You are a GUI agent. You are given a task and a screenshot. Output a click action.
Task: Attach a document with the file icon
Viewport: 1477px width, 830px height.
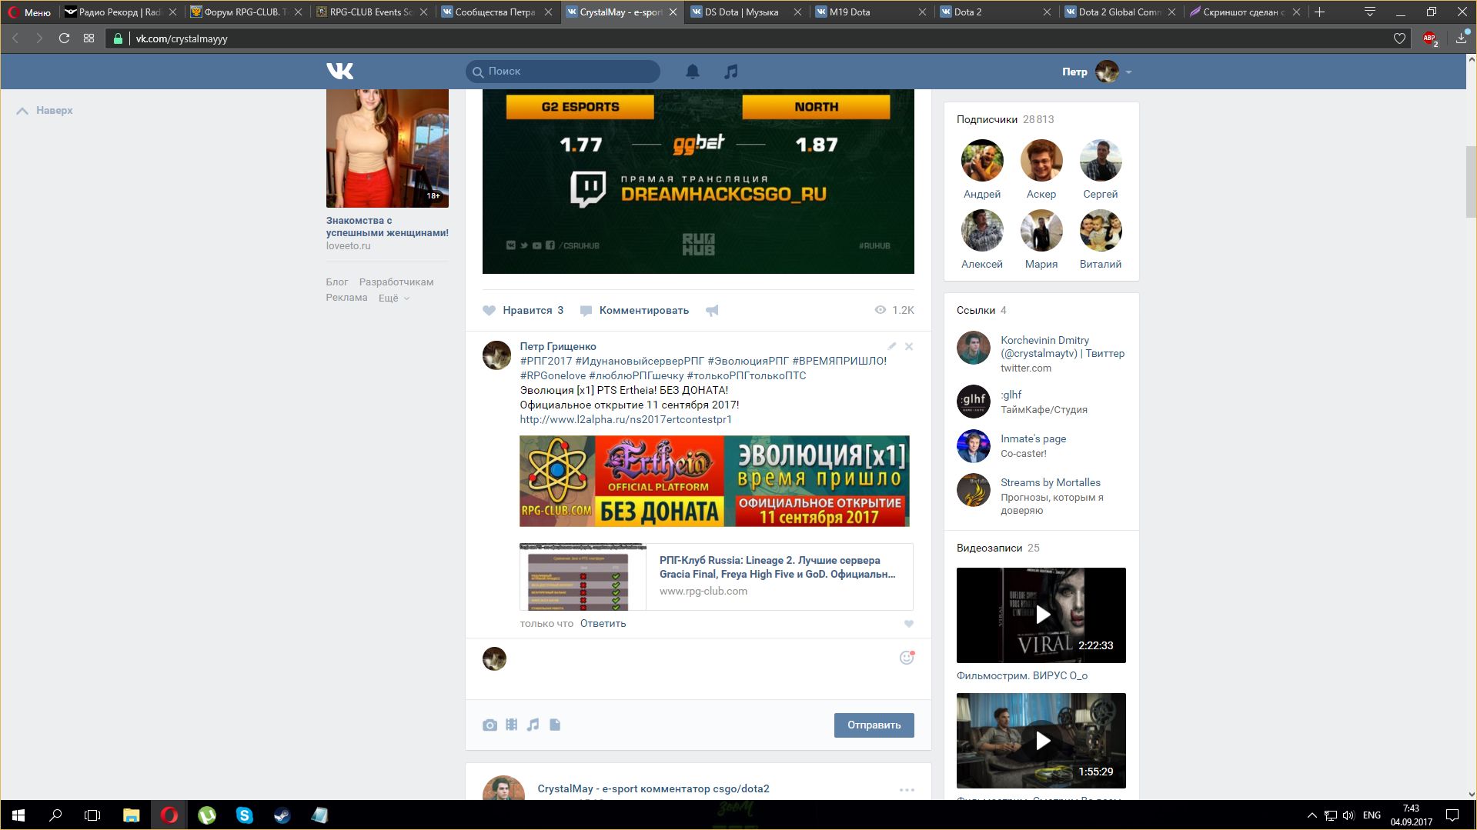(555, 725)
